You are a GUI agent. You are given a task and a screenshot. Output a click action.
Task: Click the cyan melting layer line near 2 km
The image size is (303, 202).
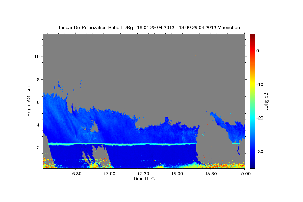click(x=122, y=144)
